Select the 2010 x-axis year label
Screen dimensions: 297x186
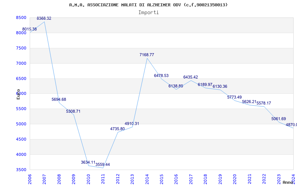pyautogui.click(x=88, y=179)
